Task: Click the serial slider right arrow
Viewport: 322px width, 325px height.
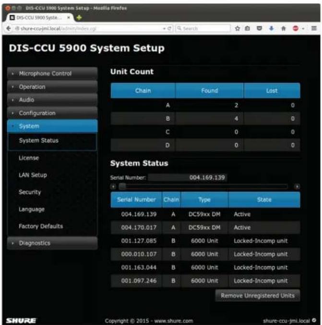Action: click(297, 186)
